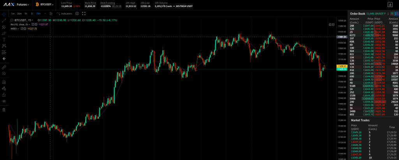
Task: Click the download icon at top right
Action: tap(390, 4)
